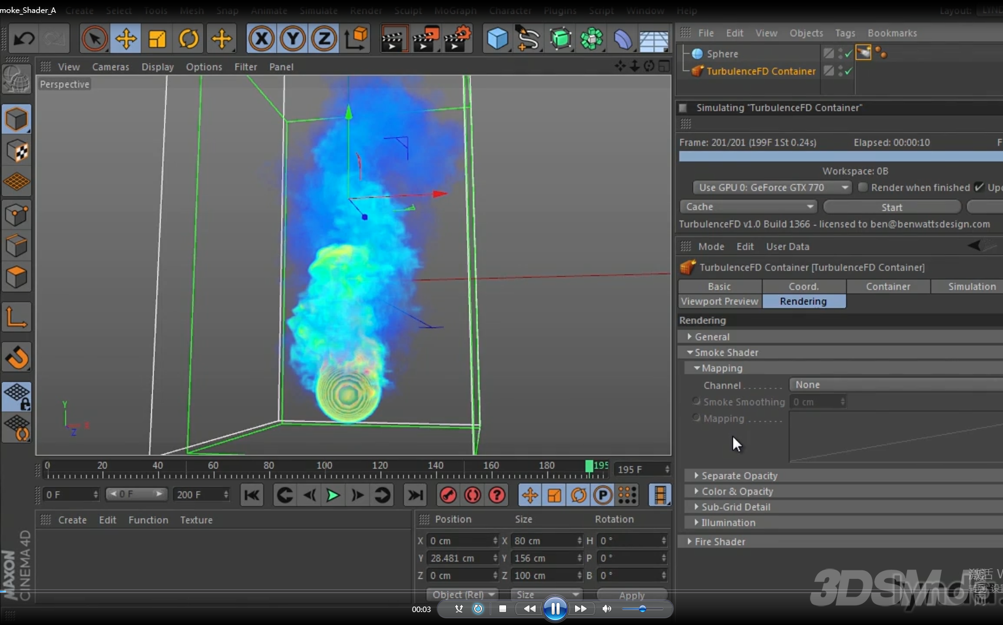Click the Record Active Objects button
Screen dimensions: 1003x625
448,495
